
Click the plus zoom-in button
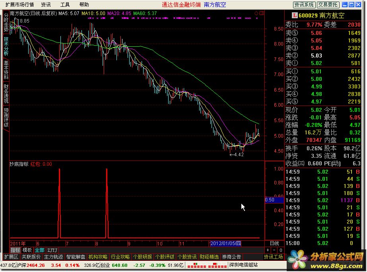pos(268,250)
